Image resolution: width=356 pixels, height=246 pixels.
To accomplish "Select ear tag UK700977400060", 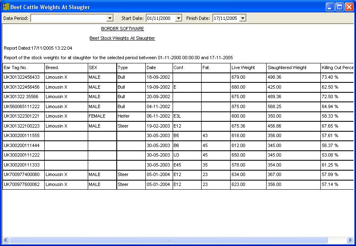I will point(22,174).
